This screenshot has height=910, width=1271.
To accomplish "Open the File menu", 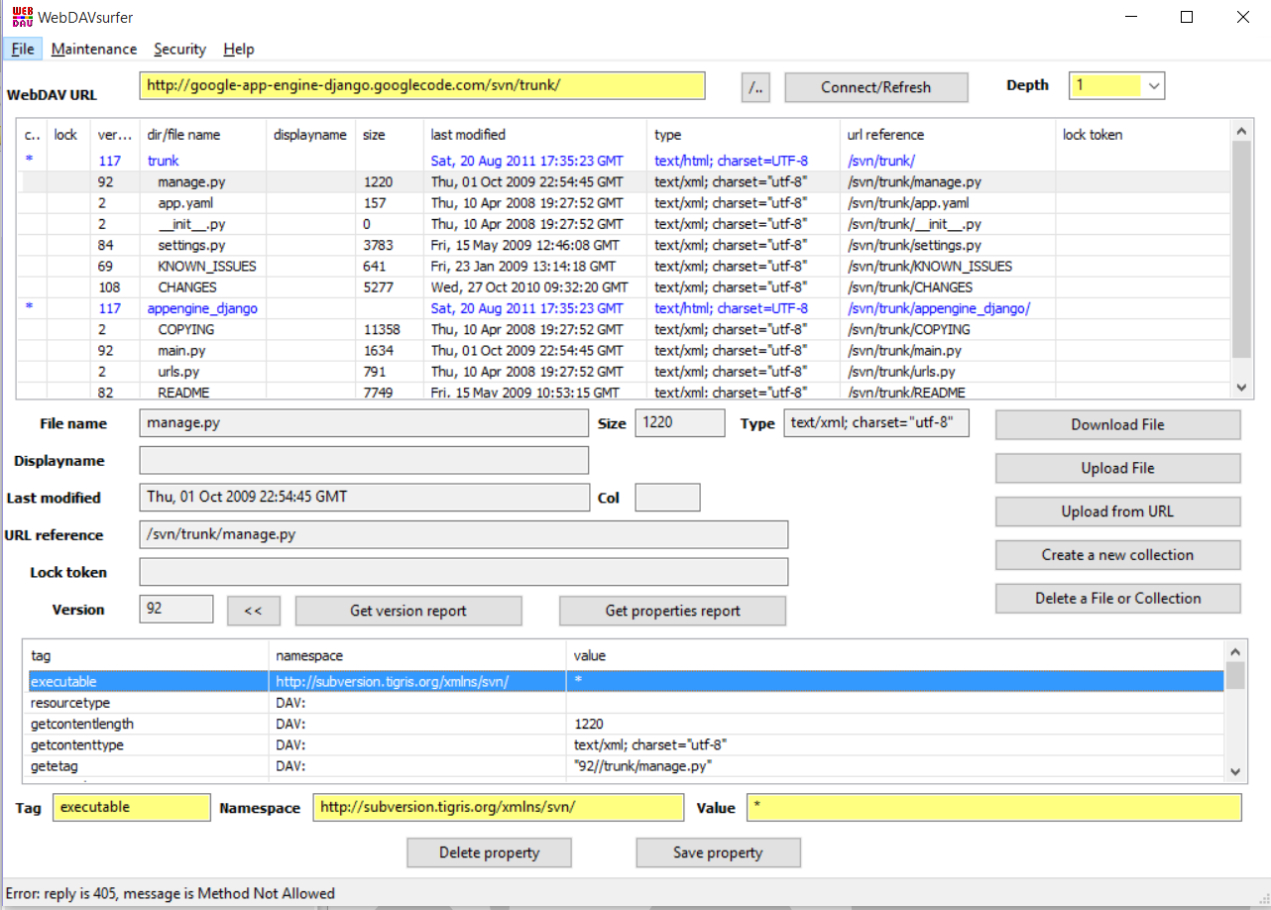I will click(22, 49).
